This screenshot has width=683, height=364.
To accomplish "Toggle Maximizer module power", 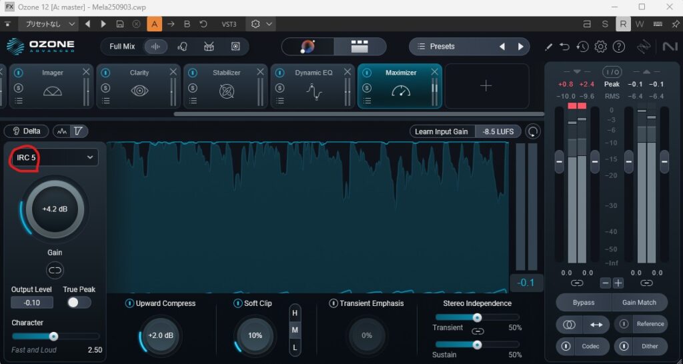I will point(368,73).
